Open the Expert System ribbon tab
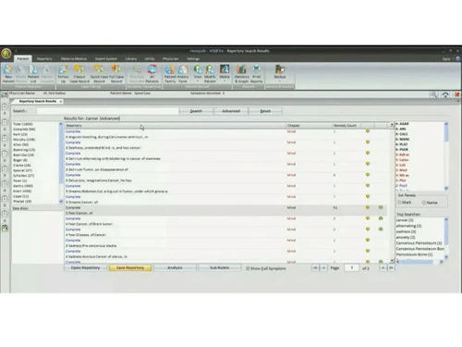 [106, 58]
